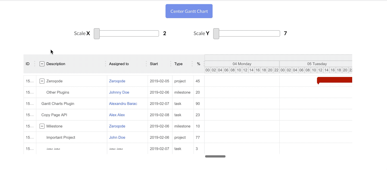Collapse the Zeroqode project row

42,81
